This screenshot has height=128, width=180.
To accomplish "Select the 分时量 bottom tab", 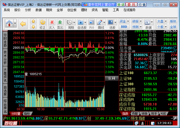I will [x=16, y=114].
